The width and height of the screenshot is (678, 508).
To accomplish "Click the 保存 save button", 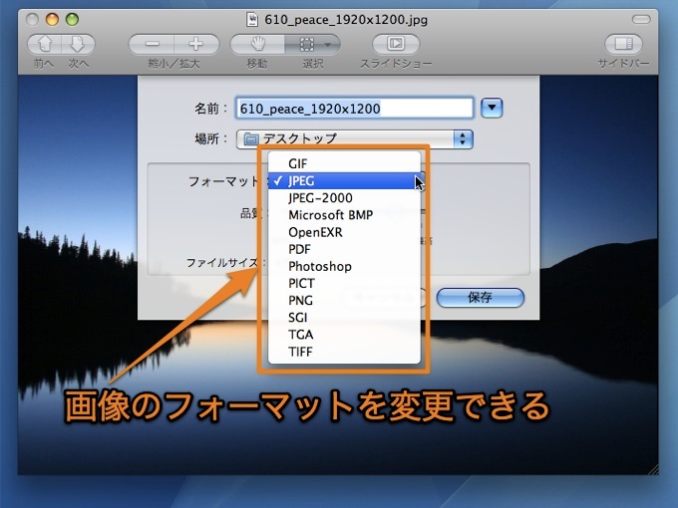I will 481,298.
